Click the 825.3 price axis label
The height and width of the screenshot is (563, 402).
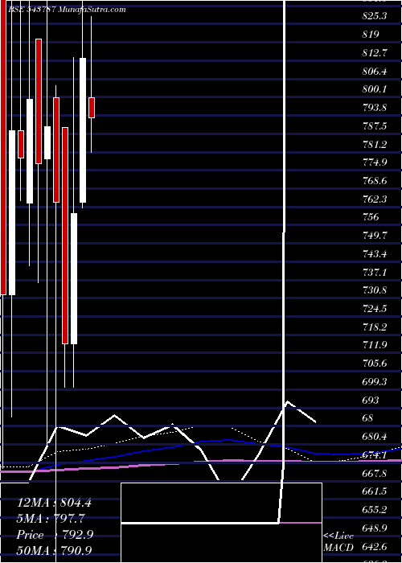point(375,16)
